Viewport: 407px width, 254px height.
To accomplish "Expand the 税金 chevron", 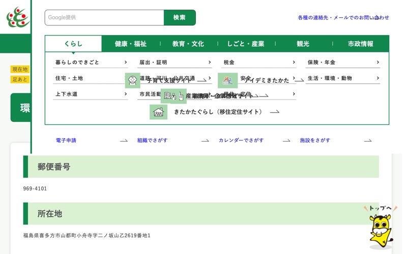I will tap(294, 62).
